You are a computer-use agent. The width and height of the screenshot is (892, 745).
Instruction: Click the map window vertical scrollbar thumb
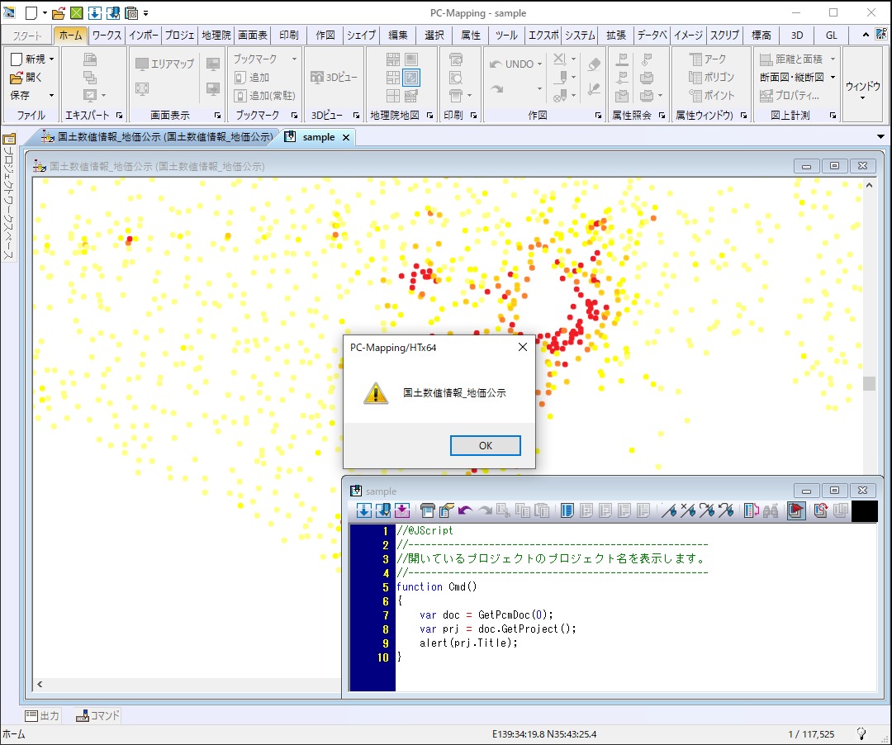(x=869, y=384)
